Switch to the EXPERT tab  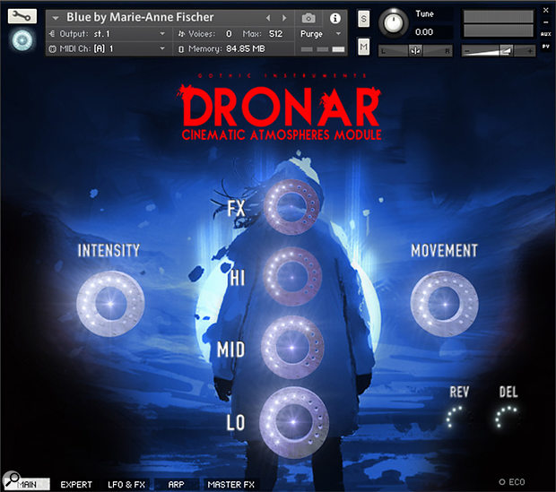[x=76, y=485]
